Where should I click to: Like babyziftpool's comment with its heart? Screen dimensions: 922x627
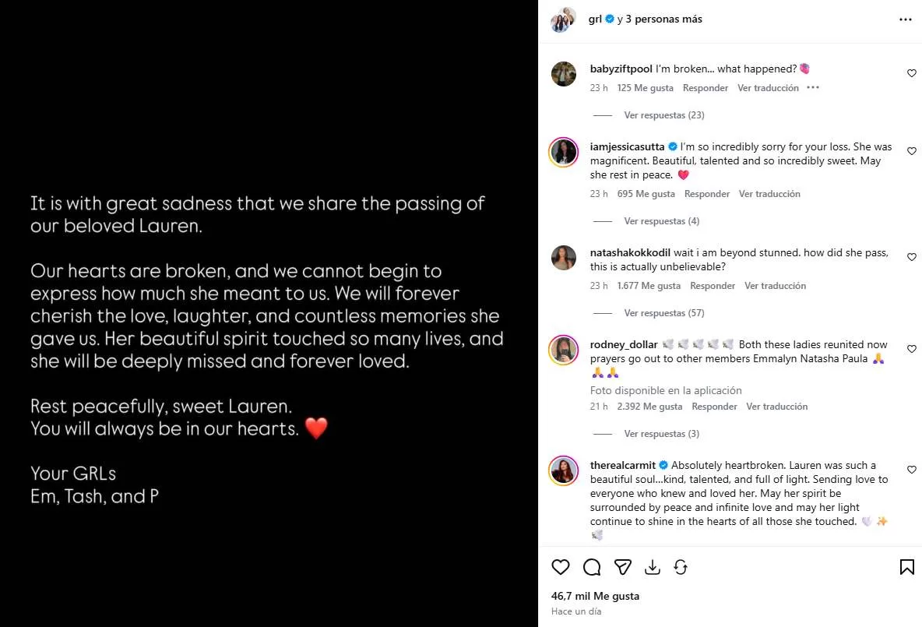pos(911,73)
